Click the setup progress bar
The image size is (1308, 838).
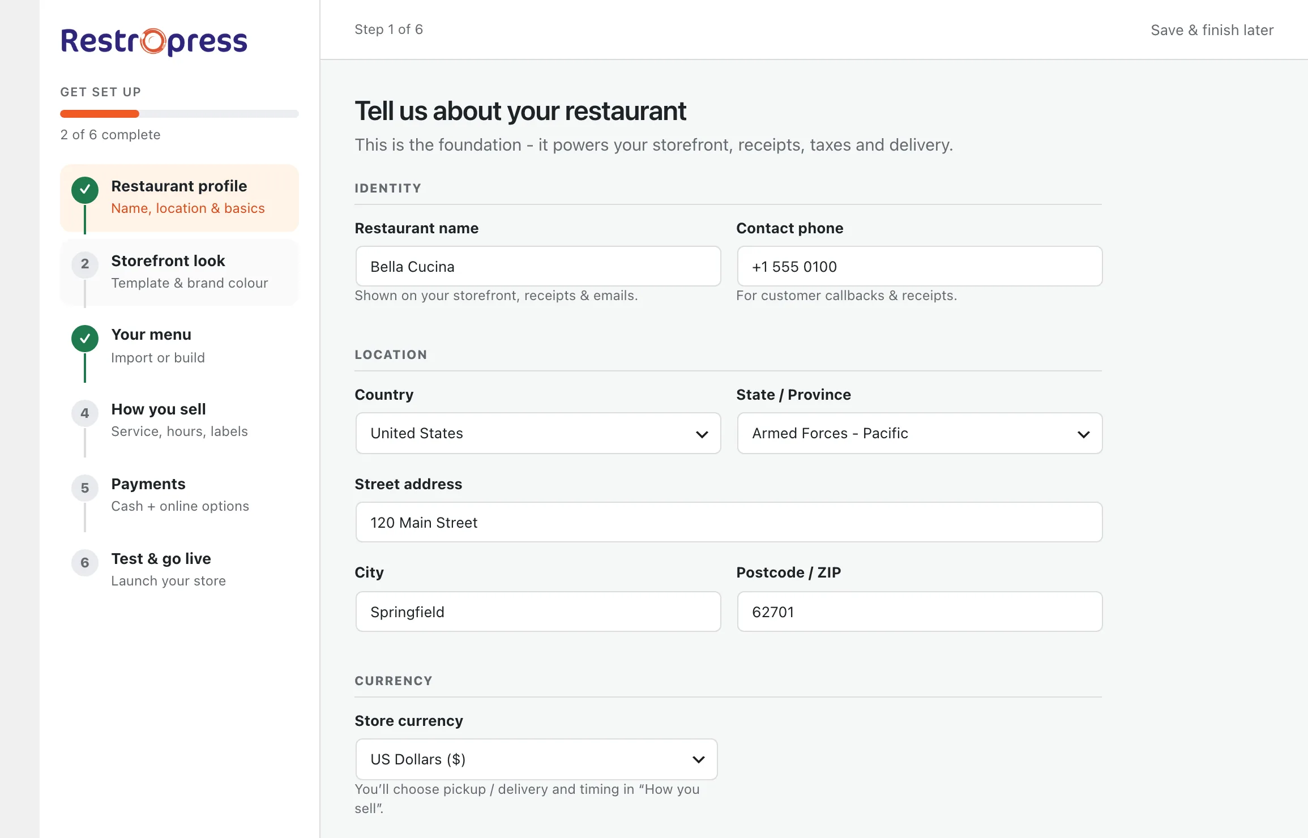point(179,114)
